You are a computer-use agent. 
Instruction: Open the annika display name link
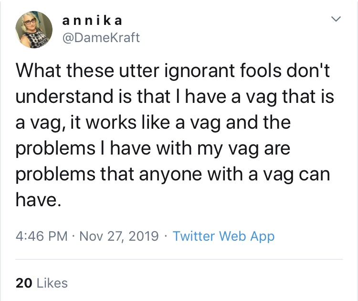tap(93, 20)
